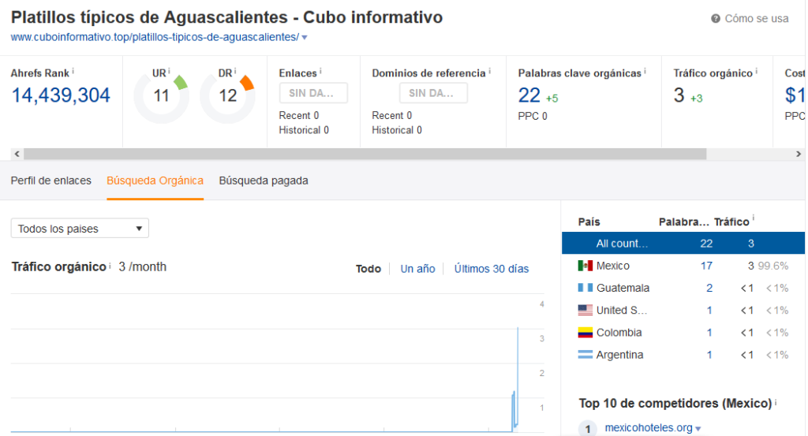The image size is (808, 436).
Task: Select the Argentina country label
Action: coord(619,355)
